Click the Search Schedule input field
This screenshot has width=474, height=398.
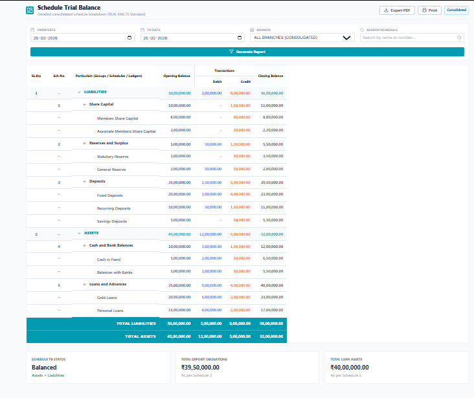pos(412,38)
